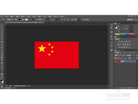This screenshot has height=104, width=138.
Task: Select the Eyedropper tool
Action: point(2,39)
